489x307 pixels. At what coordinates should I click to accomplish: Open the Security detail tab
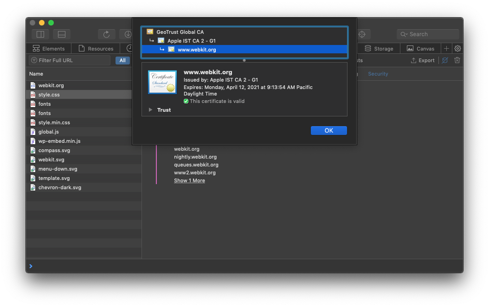(x=378, y=74)
